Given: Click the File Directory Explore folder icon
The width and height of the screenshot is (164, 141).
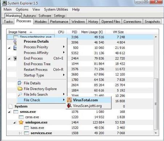Looking at the screenshot, I should point(20,89).
